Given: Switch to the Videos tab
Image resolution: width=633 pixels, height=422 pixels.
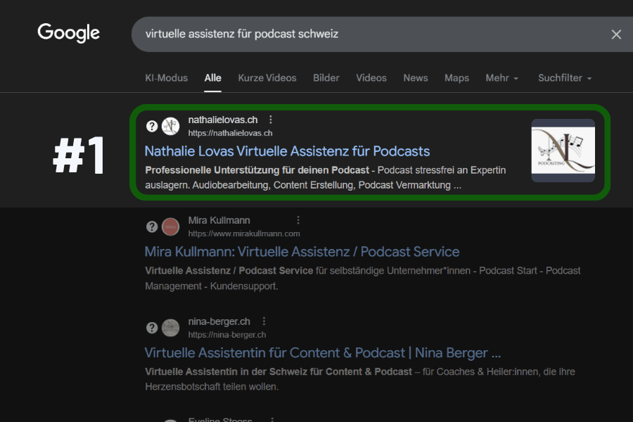Looking at the screenshot, I should pyautogui.click(x=371, y=78).
